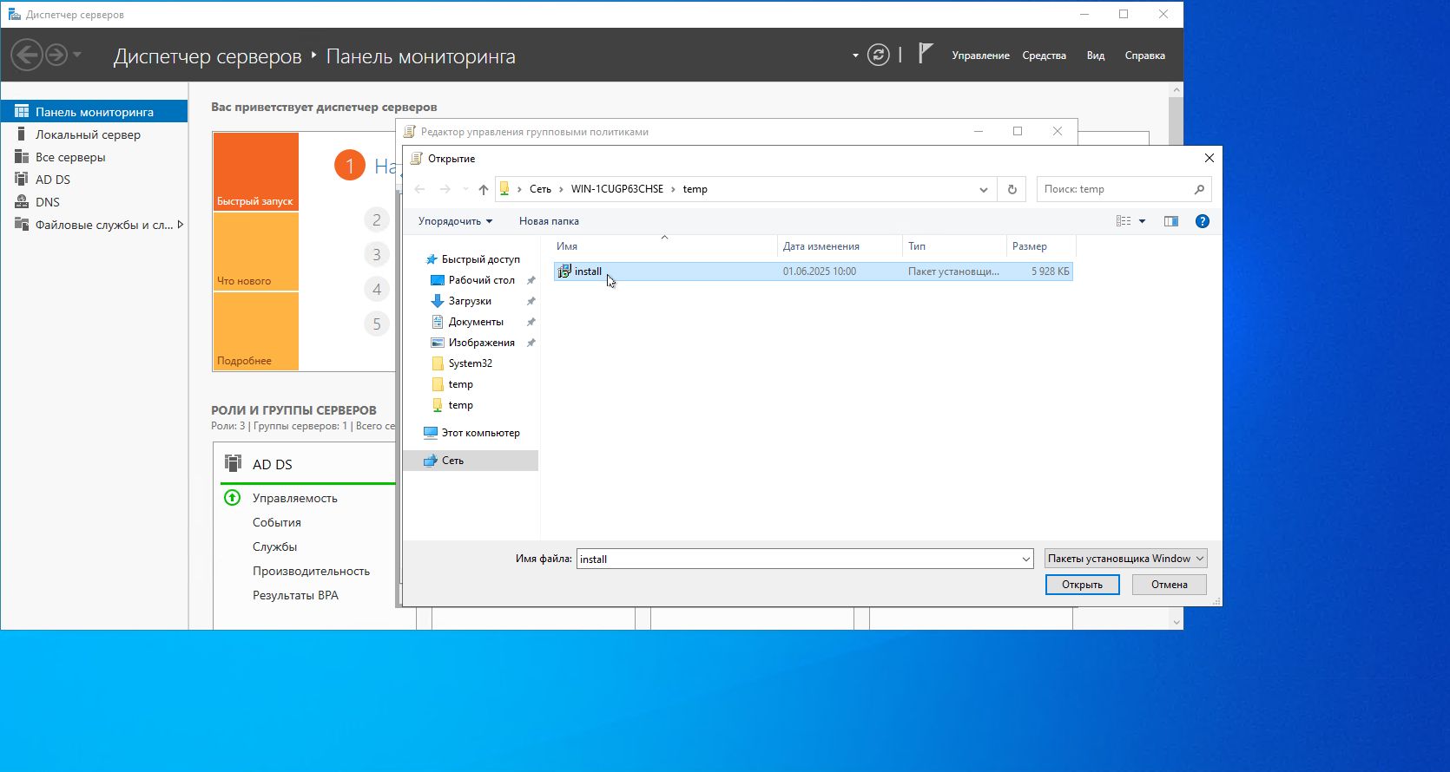The image size is (1450, 772).
Task: Open the Средства menu
Action: (1044, 56)
